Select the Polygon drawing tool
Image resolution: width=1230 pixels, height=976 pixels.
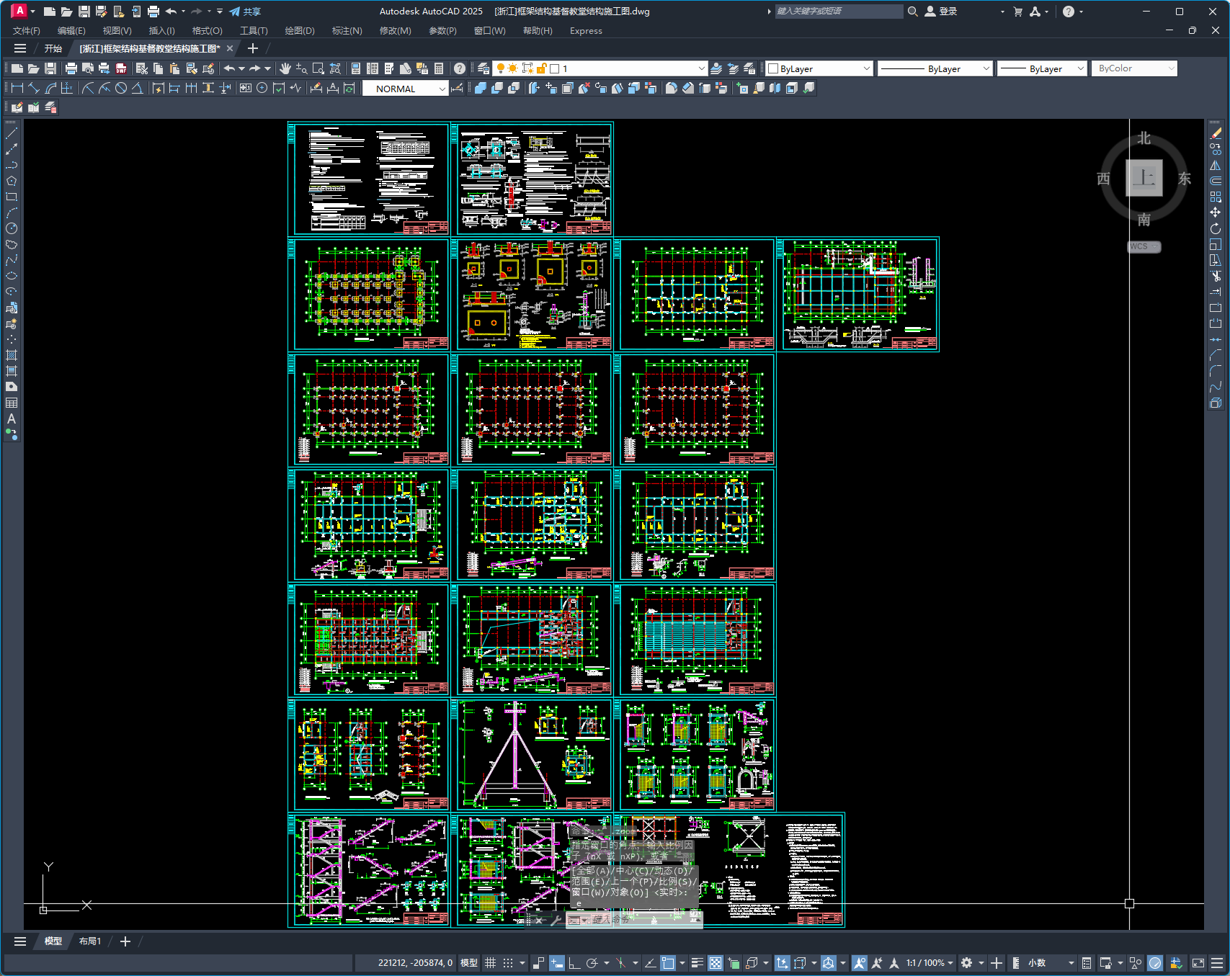pos(12,181)
